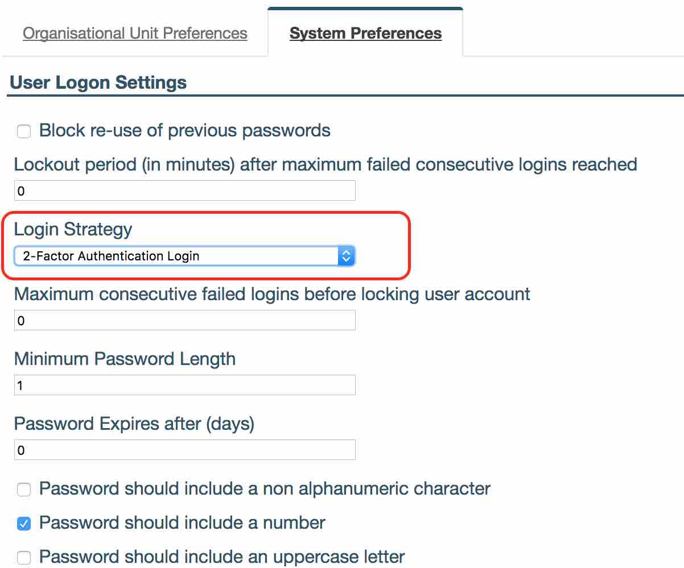Click the "Block re-use of previous passwords" label text
The width and height of the screenshot is (684, 568).
(x=184, y=130)
